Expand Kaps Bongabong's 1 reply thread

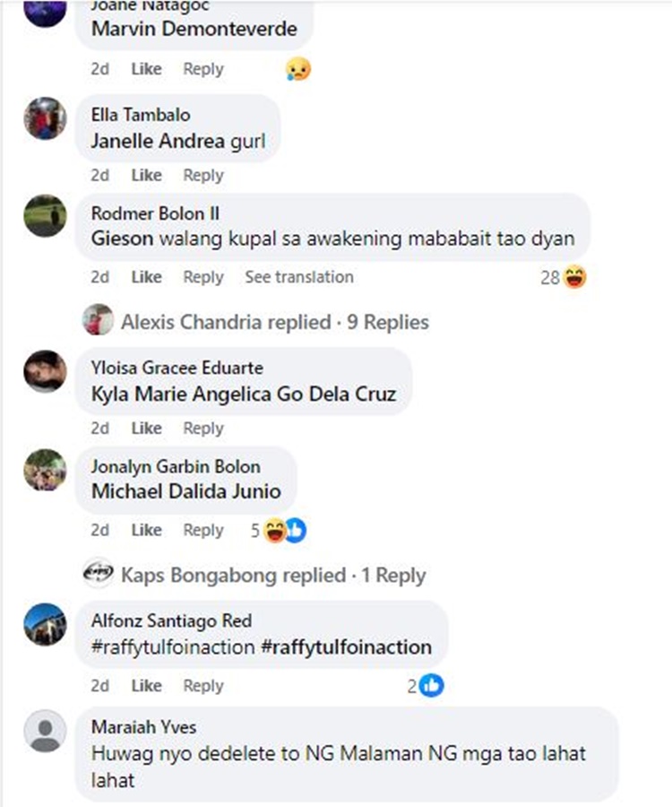coord(392,576)
